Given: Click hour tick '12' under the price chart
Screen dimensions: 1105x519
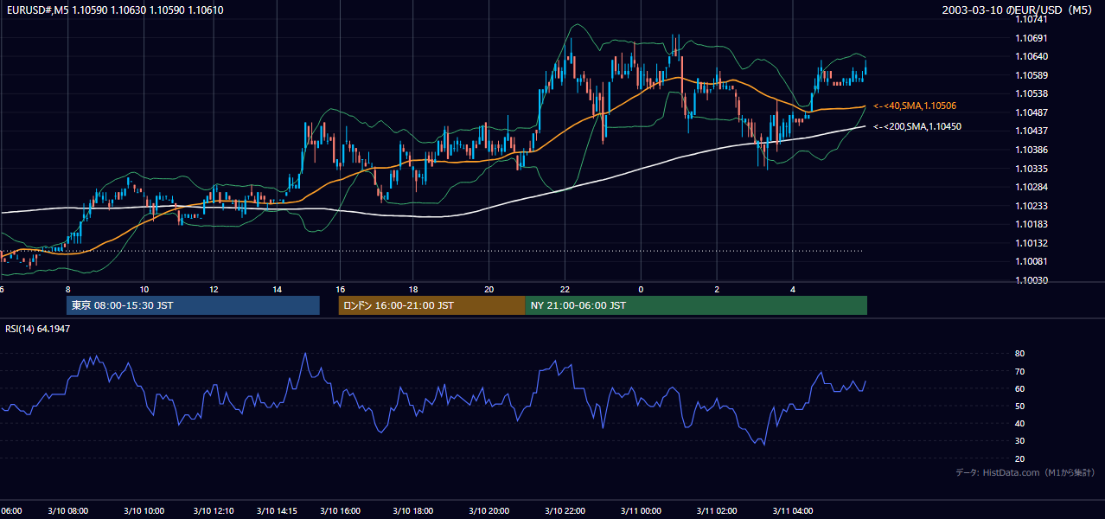Looking at the screenshot, I should (213, 289).
